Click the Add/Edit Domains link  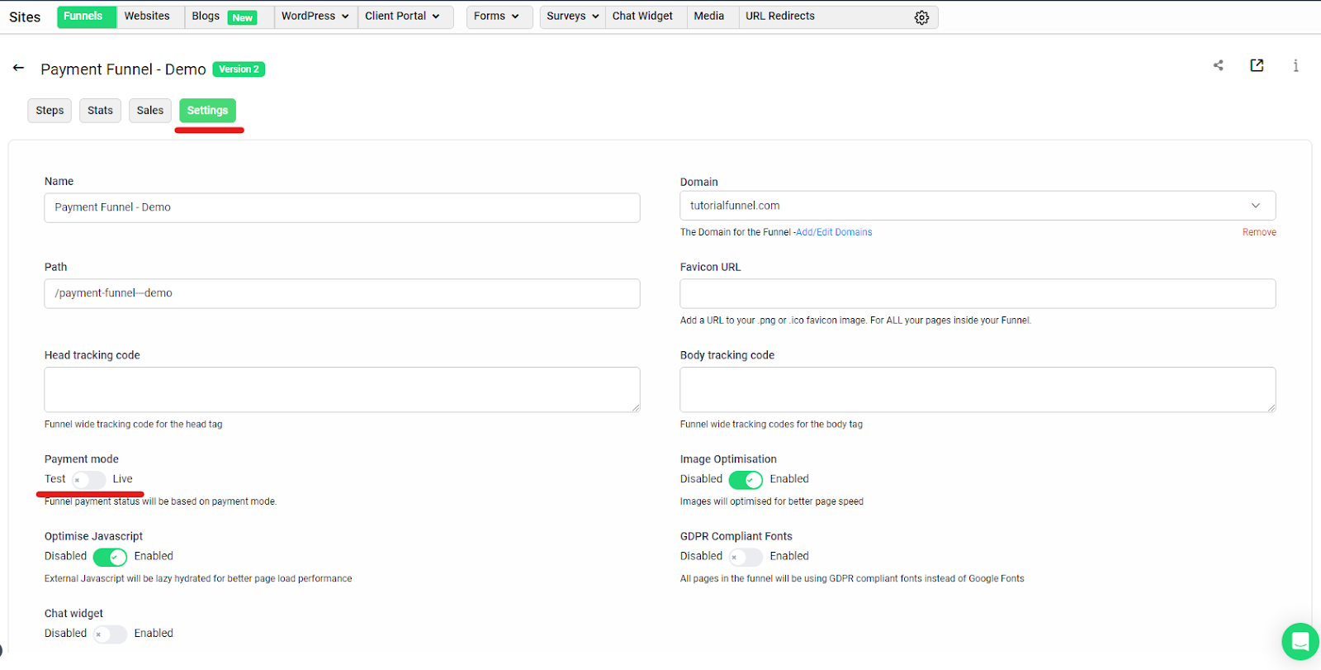[x=834, y=232]
